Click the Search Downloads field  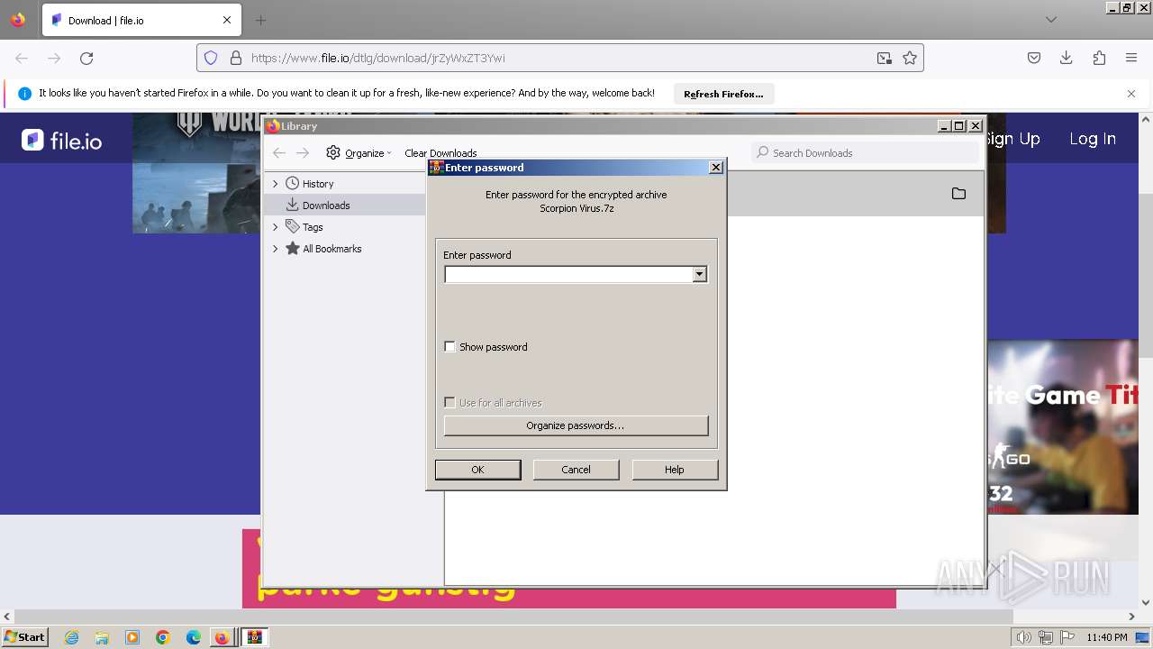[865, 153]
